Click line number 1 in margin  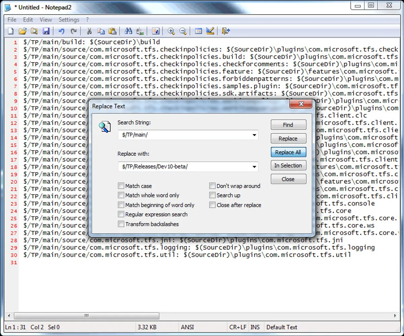(15, 42)
